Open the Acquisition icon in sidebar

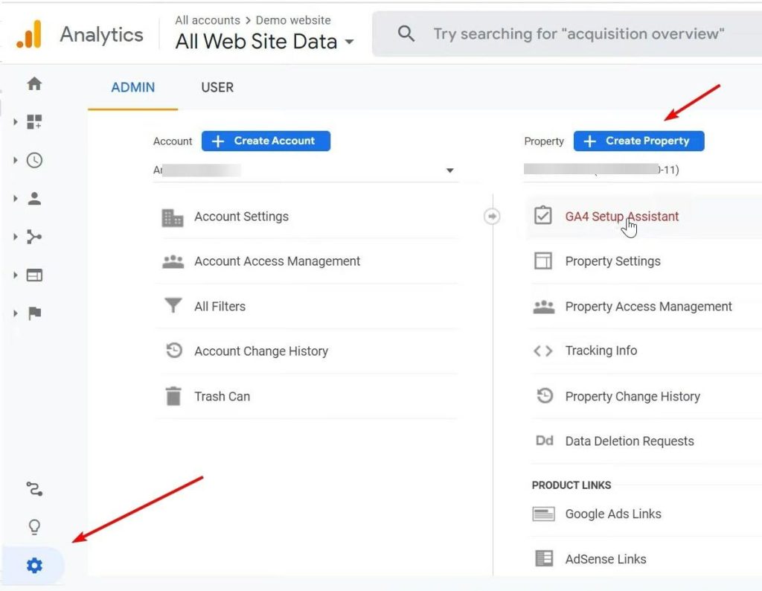pos(34,237)
